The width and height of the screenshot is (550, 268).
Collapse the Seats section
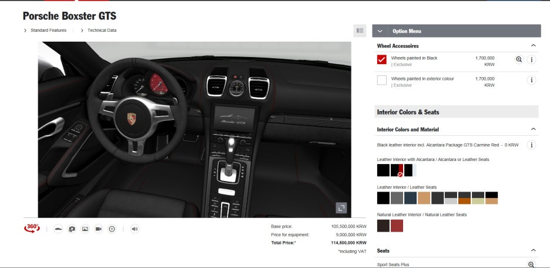point(533,250)
